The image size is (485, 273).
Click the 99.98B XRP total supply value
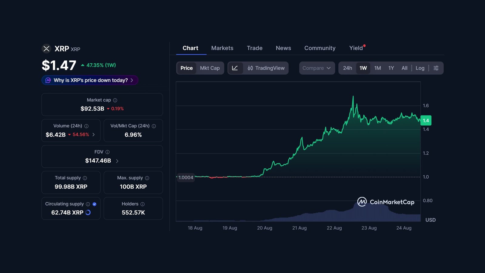coord(71,187)
